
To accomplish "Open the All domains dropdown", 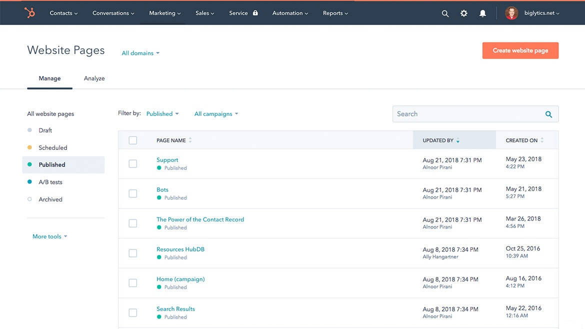I will (140, 53).
